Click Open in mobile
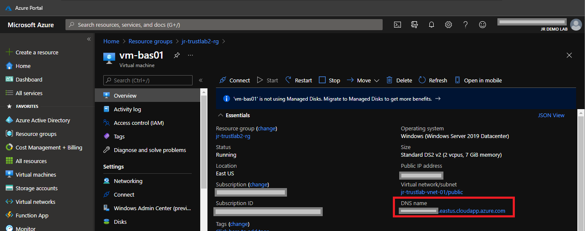This screenshot has width=585, height=231. (478, 80)
